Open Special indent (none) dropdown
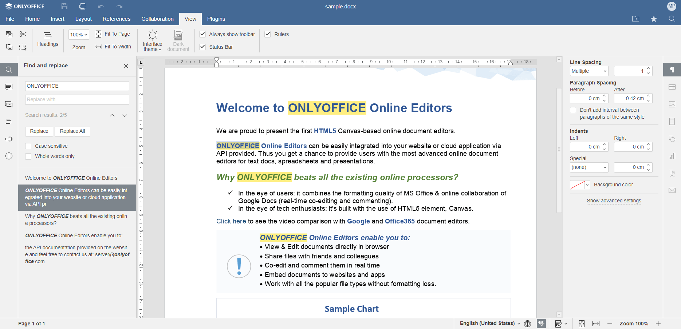The width and height of the screenshot is (681, 329). coord(589,167)
